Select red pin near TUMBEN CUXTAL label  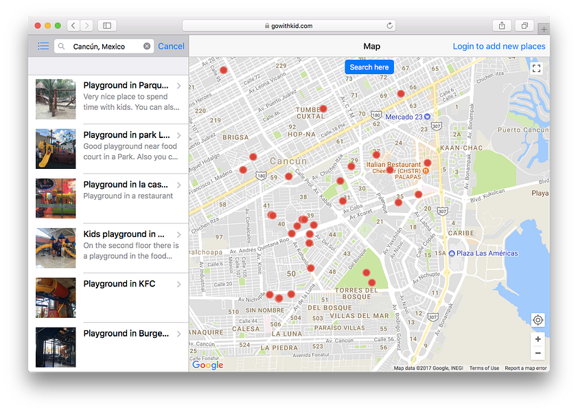(x=323, y=108)
